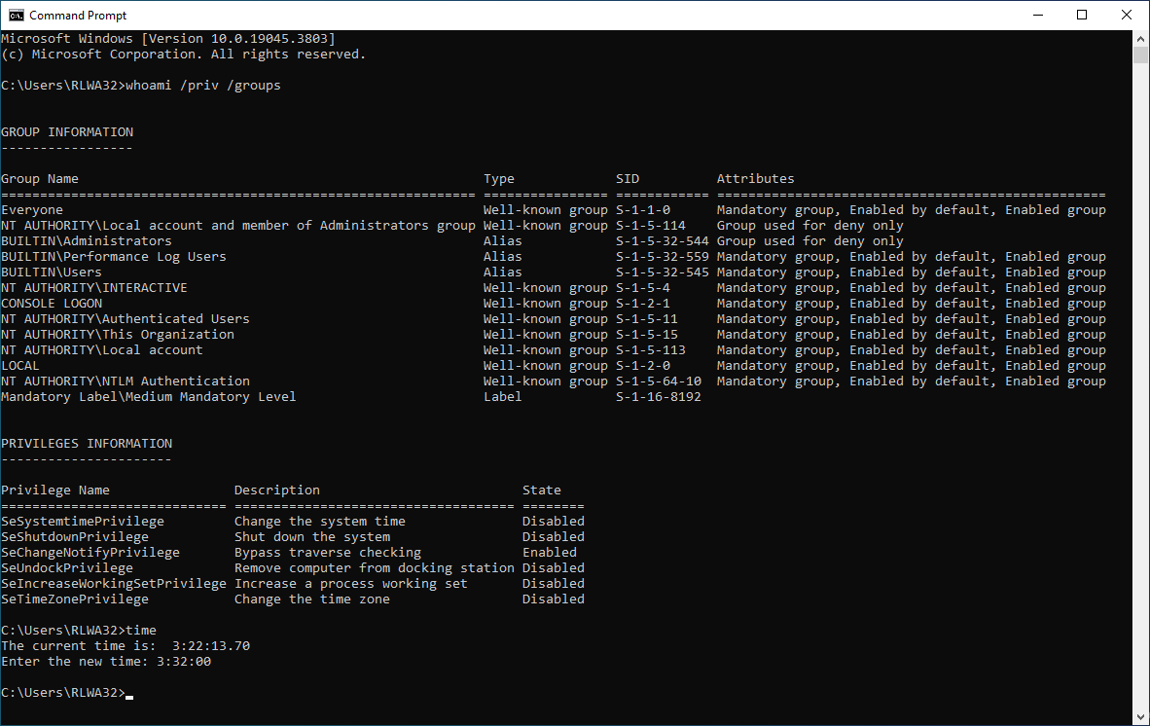Click the GROUP INFORMATION heading
1150x726 pixels.
click(67, 131)
